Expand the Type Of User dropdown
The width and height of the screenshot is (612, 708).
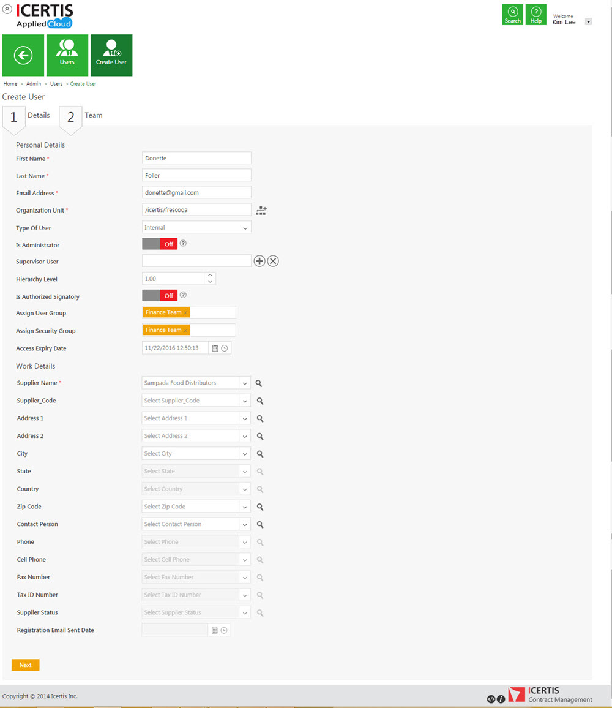[x=245, y=228]
